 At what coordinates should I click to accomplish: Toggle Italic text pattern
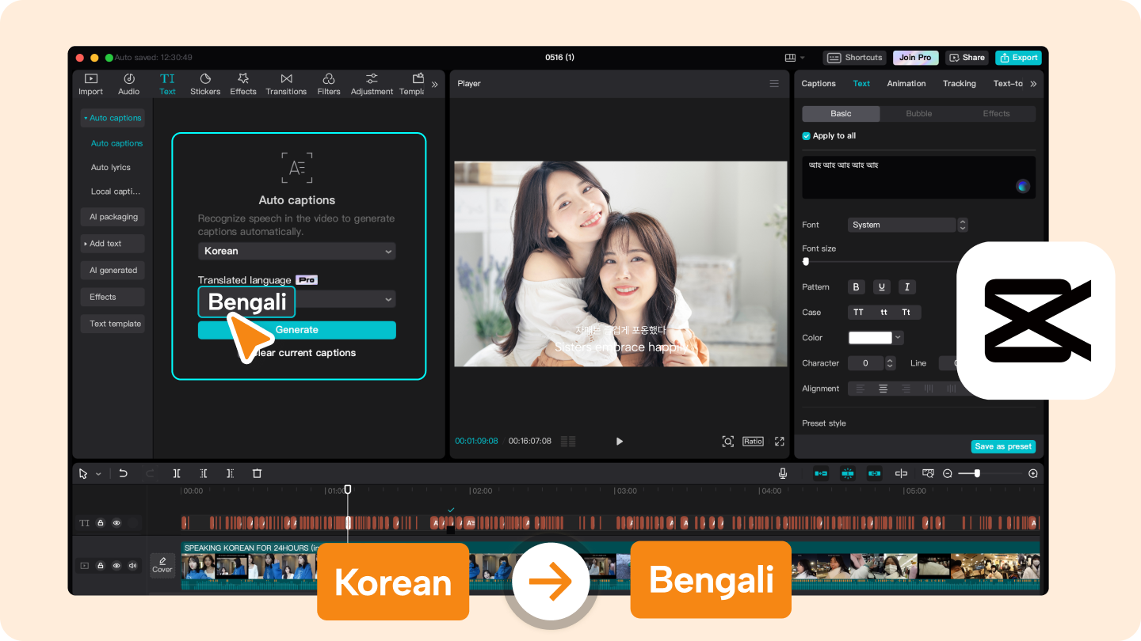coord(907,287)
